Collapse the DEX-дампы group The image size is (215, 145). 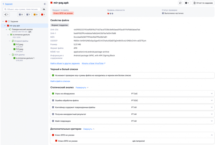point(10,55)
